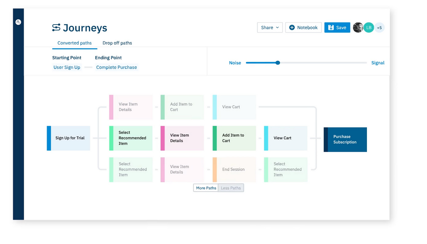Save the Journeys chart
The width and height of the screenshot is (427, 244).
pyautogui.click(x=337, y=28)
